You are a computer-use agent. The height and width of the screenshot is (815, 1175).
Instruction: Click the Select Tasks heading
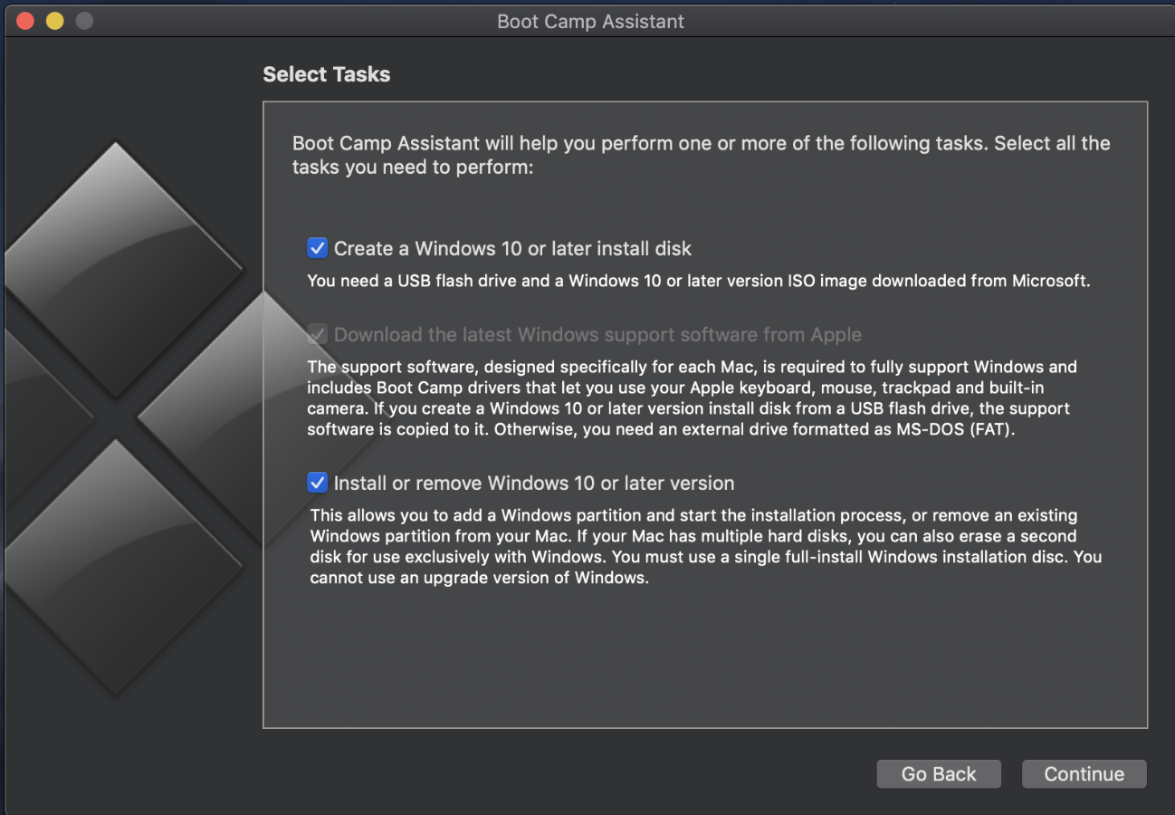tap(326, 74)
